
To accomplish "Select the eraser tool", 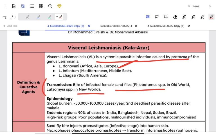I will click(x=175, y=17).
